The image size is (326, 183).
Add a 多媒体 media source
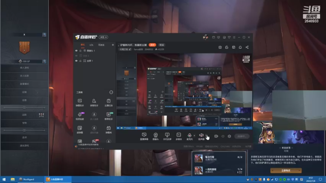pyautogui.click(x=178, y=136)
